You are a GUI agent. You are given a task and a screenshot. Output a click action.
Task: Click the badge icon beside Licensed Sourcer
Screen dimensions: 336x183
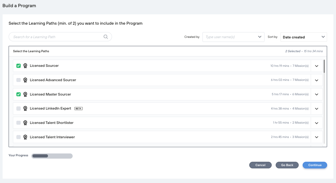coord(25,66)
